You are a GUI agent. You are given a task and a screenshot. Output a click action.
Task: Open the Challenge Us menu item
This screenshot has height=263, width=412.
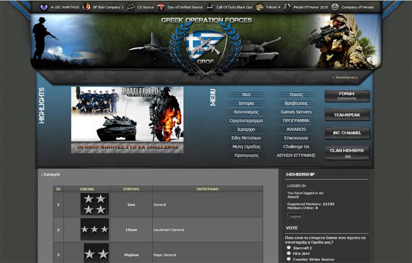(x=296, y=146)
